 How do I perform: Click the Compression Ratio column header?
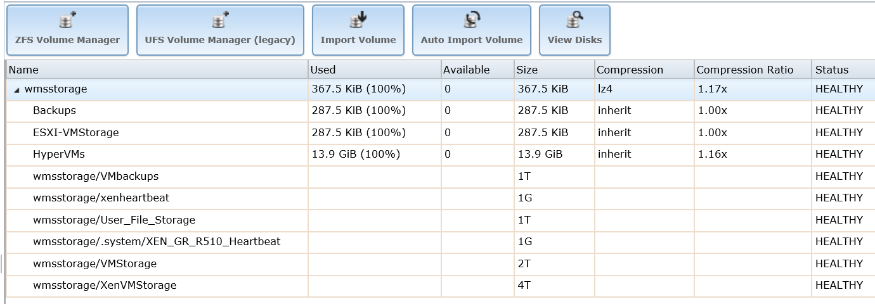coord(753,70)
